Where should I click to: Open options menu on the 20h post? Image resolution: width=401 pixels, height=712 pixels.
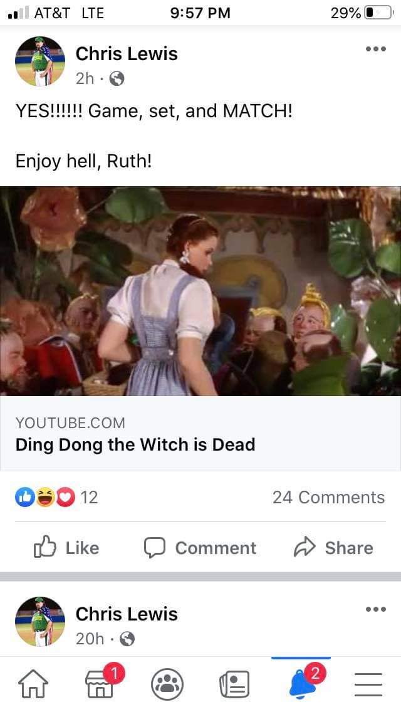pos(376,609)
